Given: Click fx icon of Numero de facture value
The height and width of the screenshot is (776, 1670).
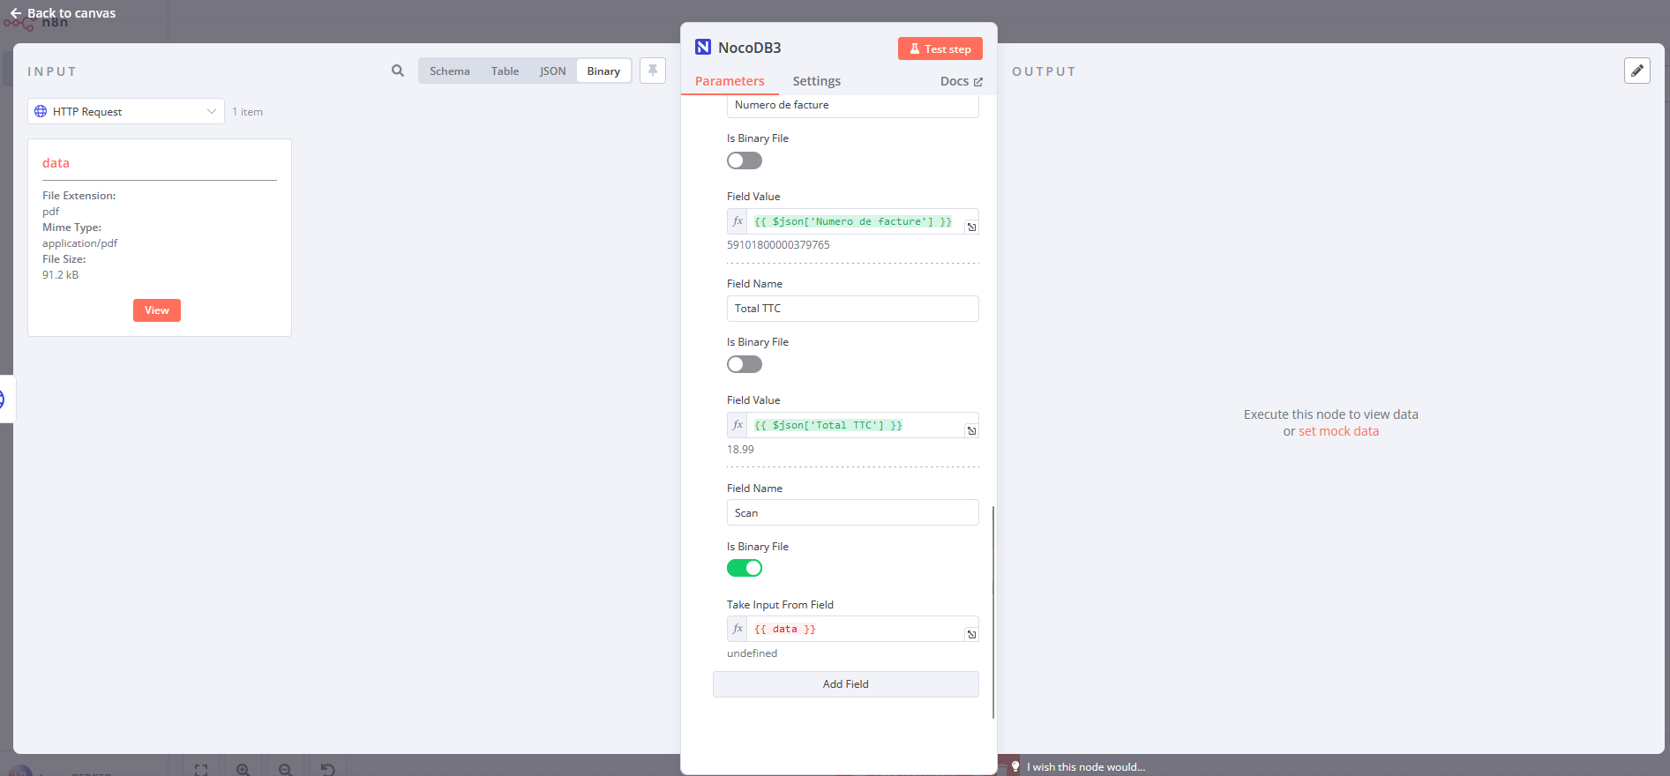Looking at the screenshot, I should 738,221.
